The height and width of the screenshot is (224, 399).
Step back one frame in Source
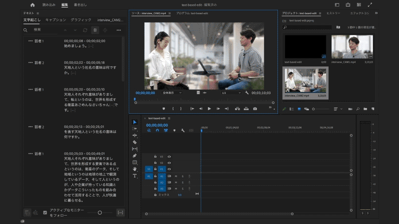(x=201, y=109)
